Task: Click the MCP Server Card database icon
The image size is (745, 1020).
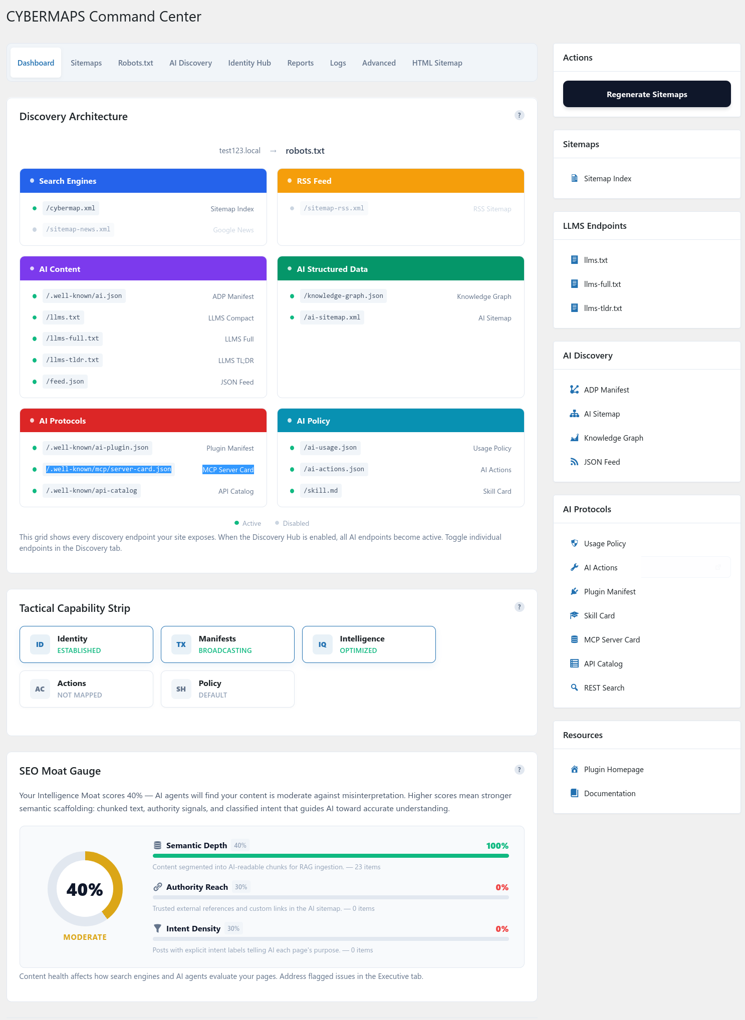Action: click(574, 639)
